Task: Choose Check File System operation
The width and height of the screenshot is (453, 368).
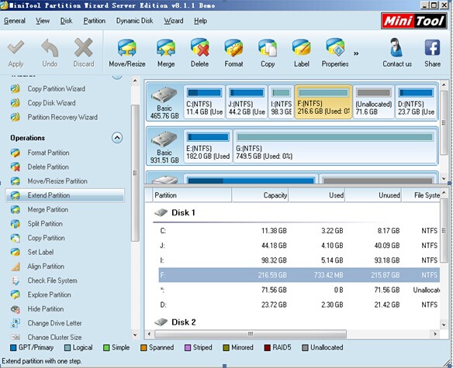Action: [52, 280]
